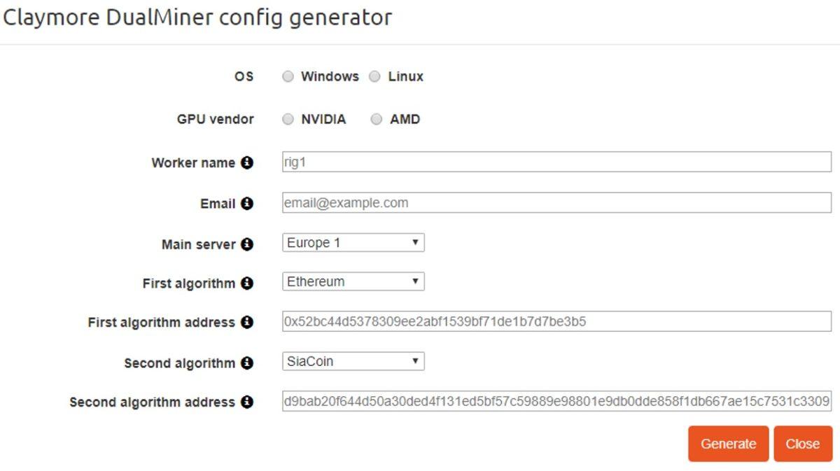Pick AMD as the GPU vendor

[377, 120]
